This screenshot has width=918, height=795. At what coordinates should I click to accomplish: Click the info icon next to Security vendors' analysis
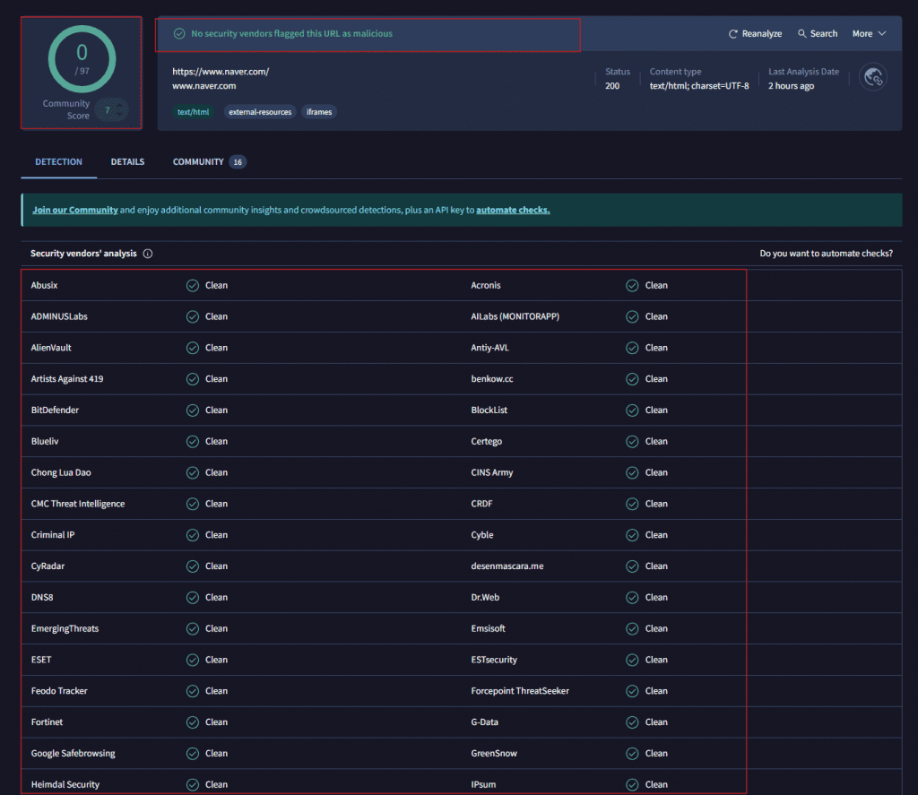(148, 254)
